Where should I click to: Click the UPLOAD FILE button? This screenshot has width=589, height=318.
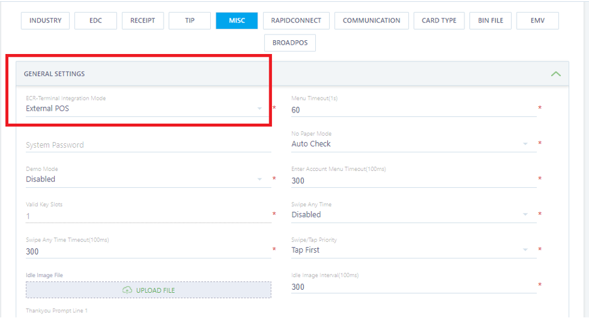[149, 290]
